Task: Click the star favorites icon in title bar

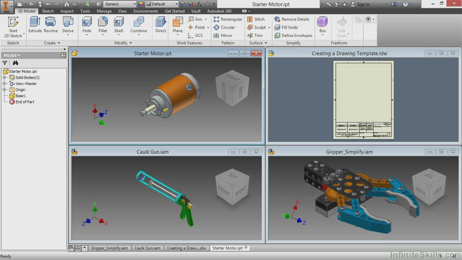Action: [344, 4]
